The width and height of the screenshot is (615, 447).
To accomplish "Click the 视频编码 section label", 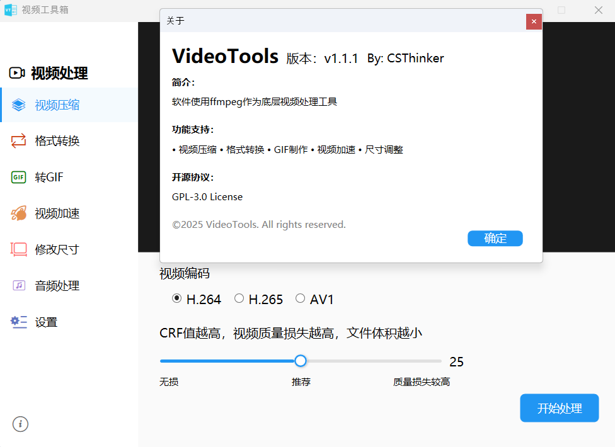I will coord(185,273).
